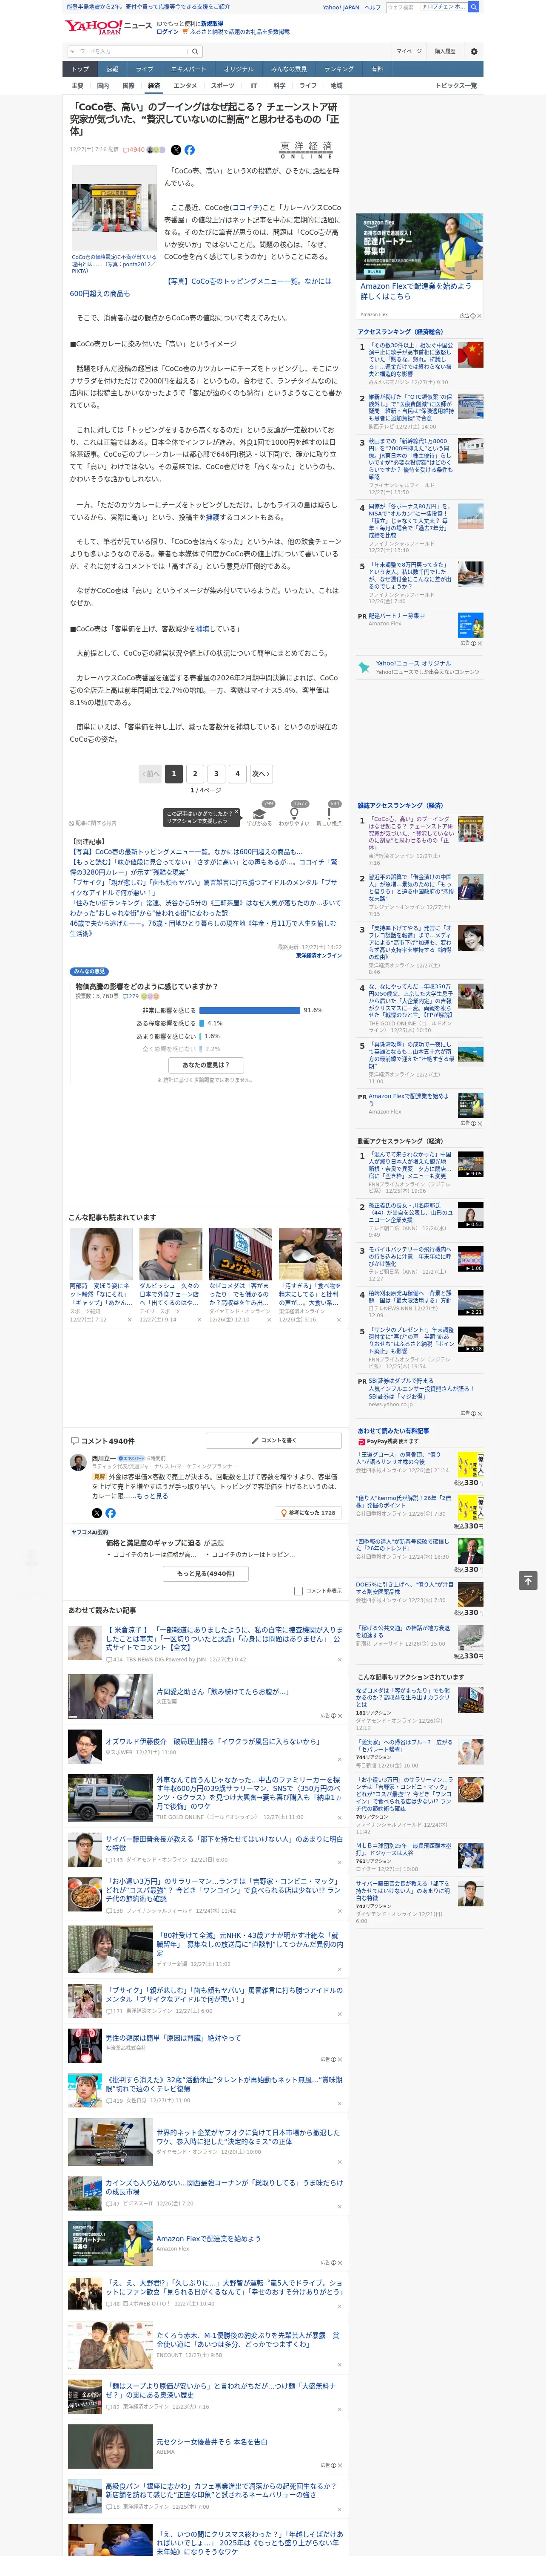
Task: Open 購入履歴 in the header
Action: tap(446, 52)
